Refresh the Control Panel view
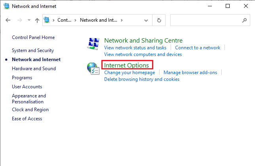 pyautogui.click(x=159, y=20)
